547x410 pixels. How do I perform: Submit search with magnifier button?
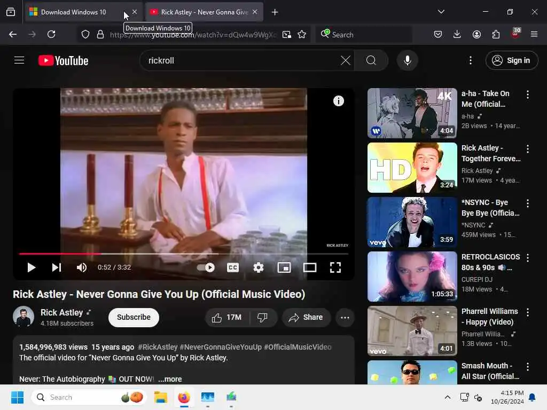coord(371,60)
